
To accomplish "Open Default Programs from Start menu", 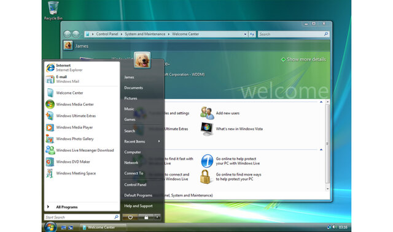I will point(138,195).
